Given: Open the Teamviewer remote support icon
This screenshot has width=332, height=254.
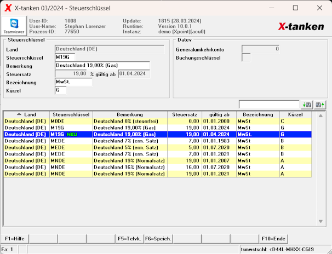Looking at the screenshot, I should tap(14, 26).
